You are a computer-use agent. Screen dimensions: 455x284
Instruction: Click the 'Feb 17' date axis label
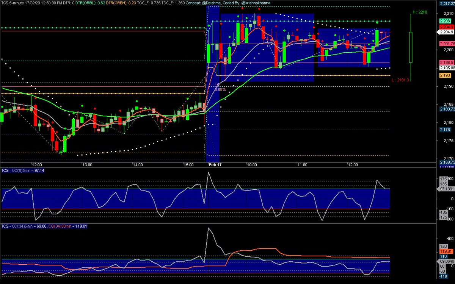coord(215,165)
